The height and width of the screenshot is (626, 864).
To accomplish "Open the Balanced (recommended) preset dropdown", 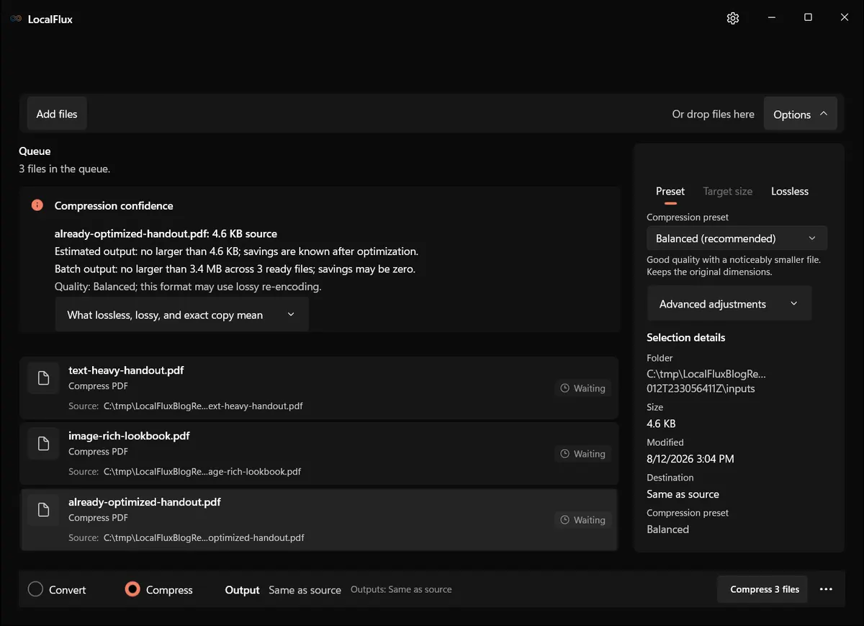I will [x=737, y=238].
